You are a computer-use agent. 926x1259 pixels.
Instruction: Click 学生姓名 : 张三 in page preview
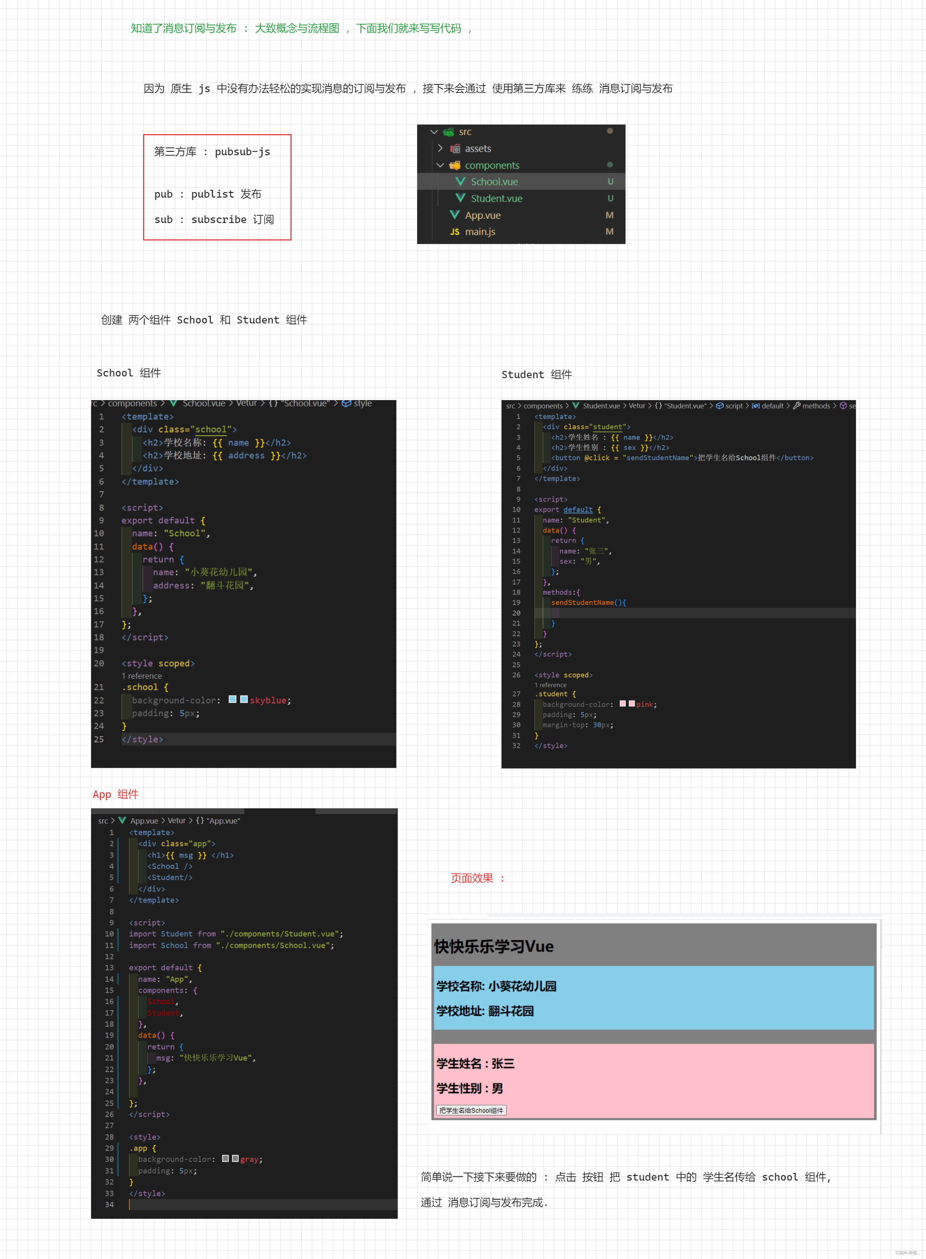475,1064
